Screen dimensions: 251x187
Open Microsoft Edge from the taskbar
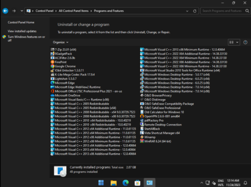coord(125,182)
